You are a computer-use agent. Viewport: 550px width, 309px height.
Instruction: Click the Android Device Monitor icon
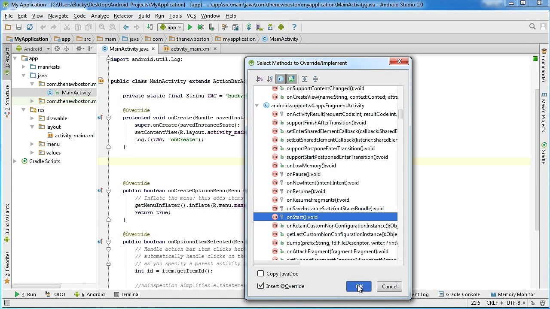(x=281, y=27)
